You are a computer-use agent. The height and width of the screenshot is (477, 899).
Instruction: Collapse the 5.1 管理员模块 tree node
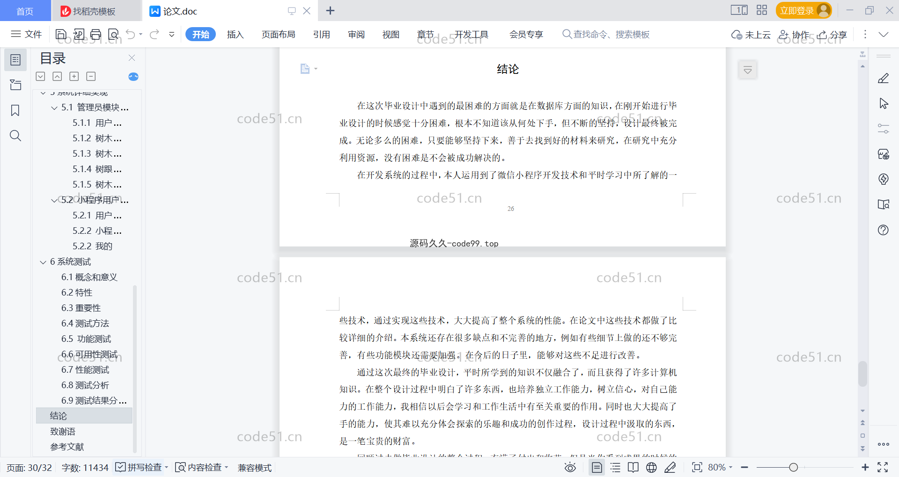point(54,108)
